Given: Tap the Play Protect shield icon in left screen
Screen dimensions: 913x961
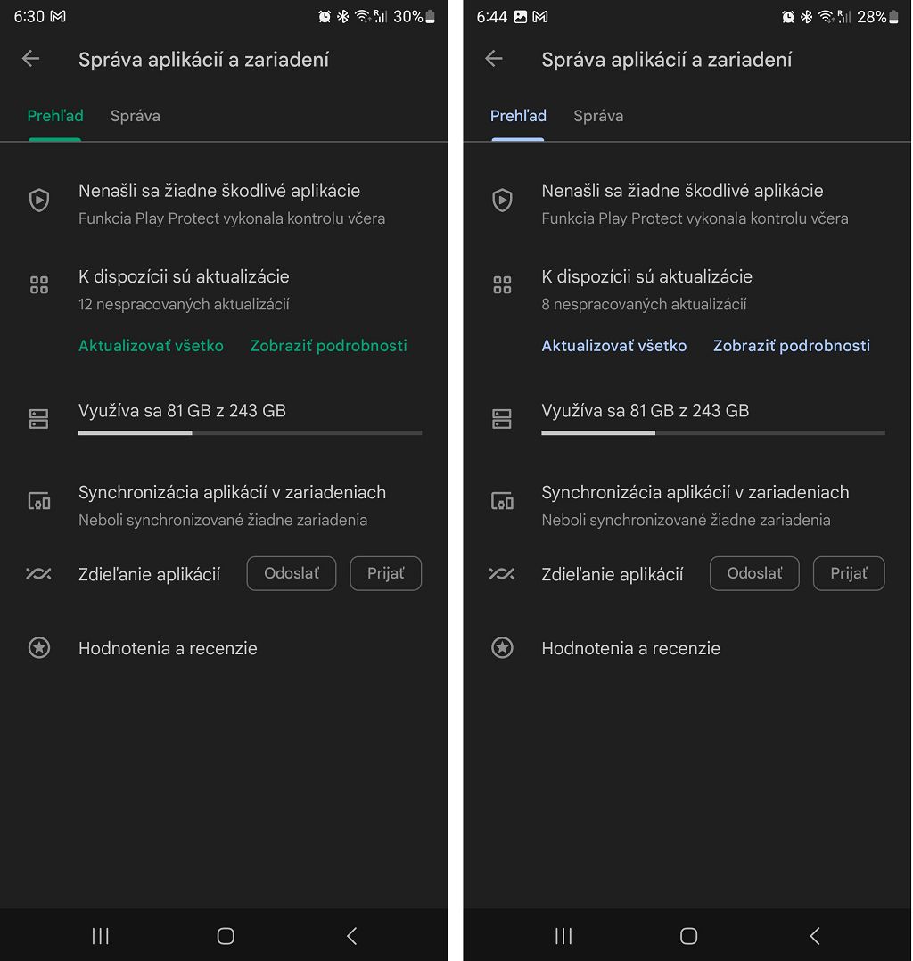Looking at the screenshot, I should pos(39,201).
